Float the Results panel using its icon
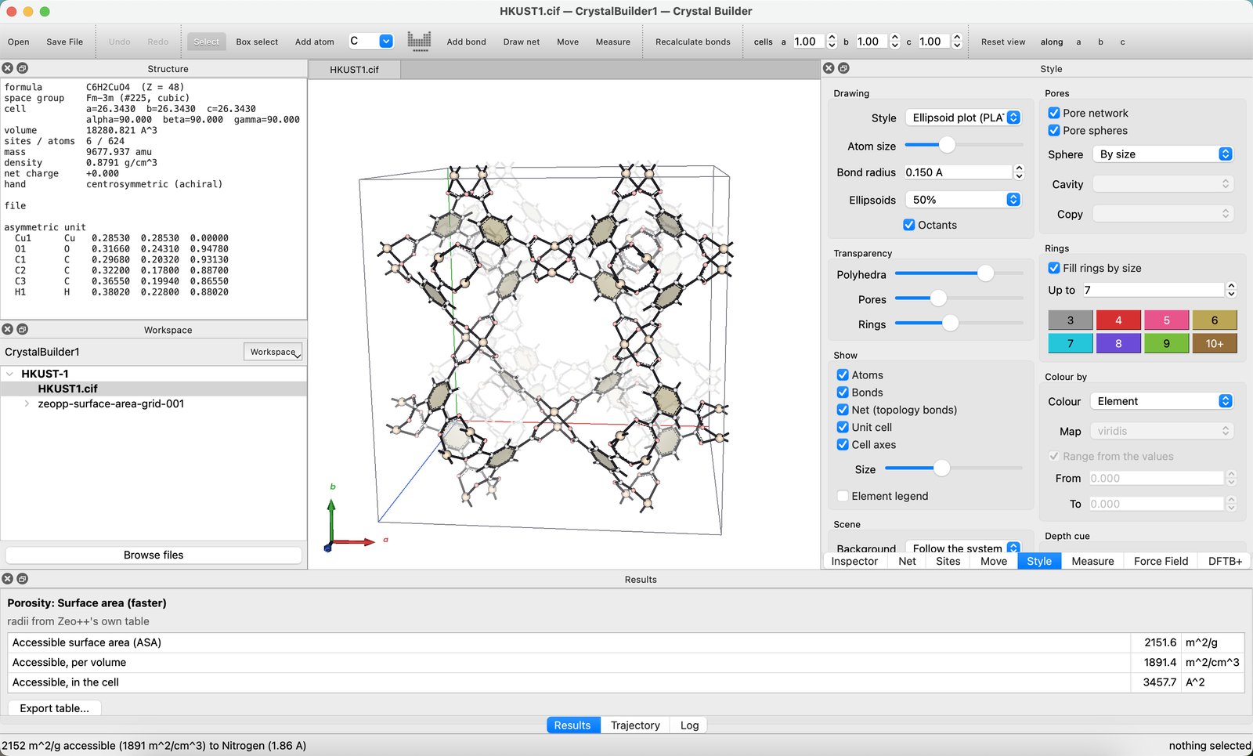The width and height of the screenshot is (1253, 756). point(22,578)
